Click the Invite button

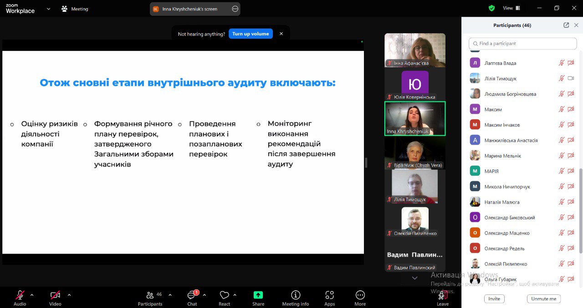[494, 298]
